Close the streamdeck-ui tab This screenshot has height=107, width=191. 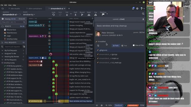(x=64, y=9)
